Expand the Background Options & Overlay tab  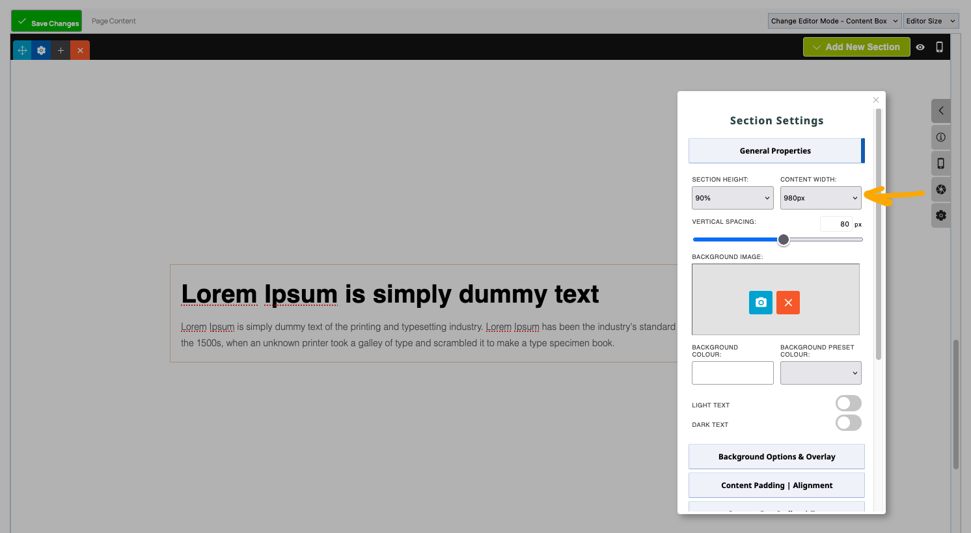[776, 457]
